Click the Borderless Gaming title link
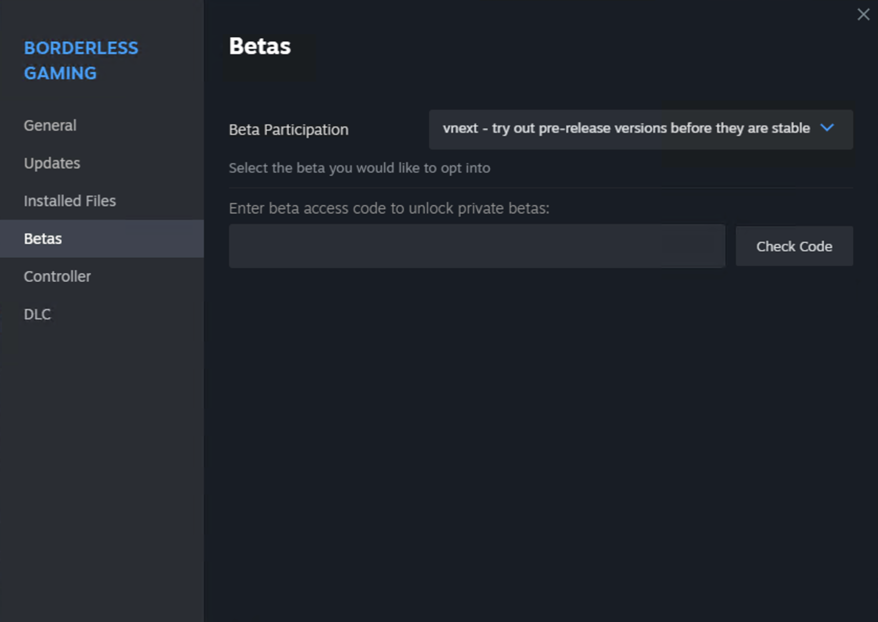 coord(81,60)
